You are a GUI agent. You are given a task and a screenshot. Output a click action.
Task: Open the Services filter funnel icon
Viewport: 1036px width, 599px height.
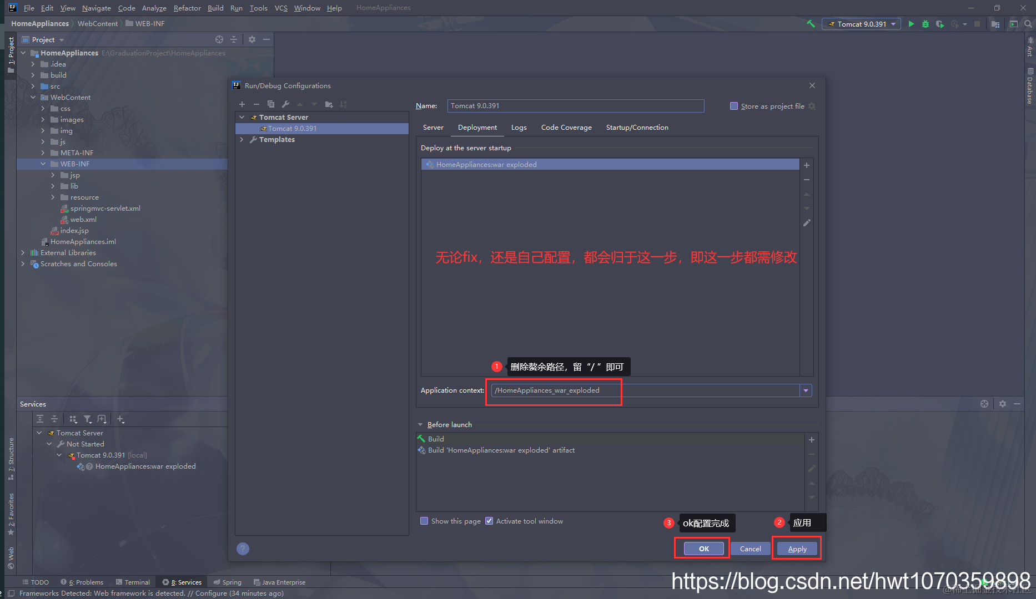pyautogui.click(x=88, y=419)
